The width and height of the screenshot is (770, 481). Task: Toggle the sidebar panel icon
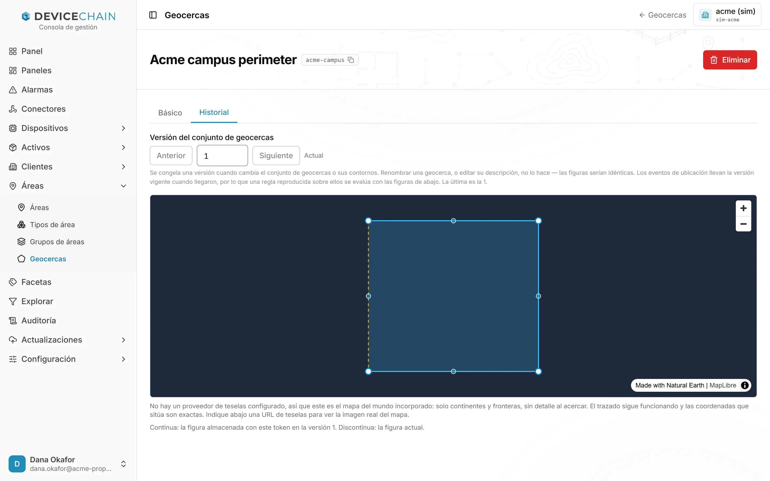click(153, 15)
